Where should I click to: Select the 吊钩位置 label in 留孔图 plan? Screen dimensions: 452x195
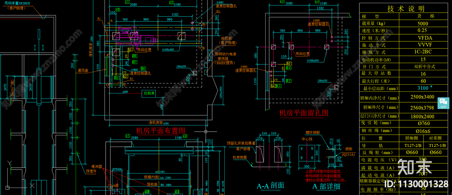303,54
